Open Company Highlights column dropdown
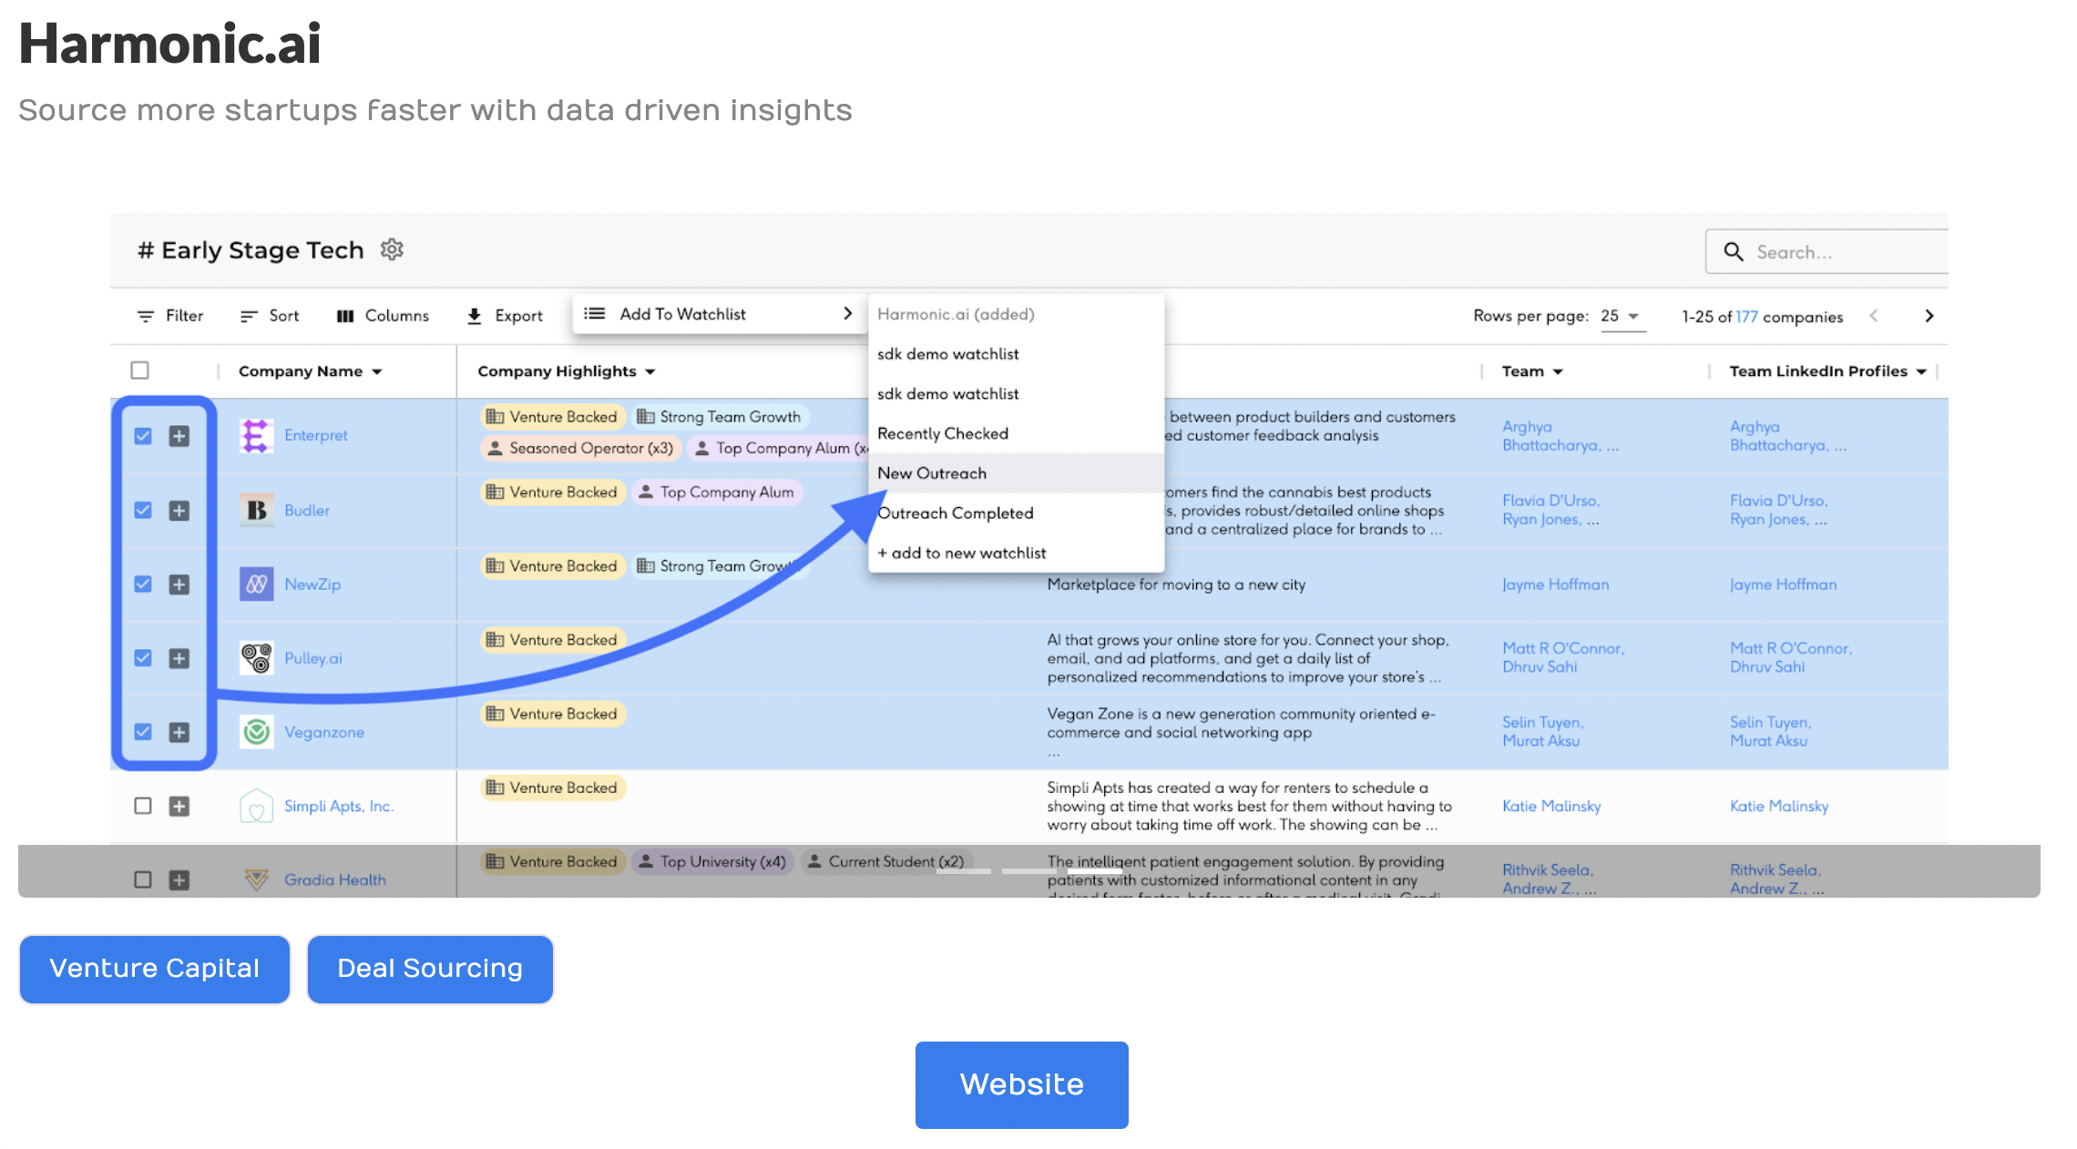The height and width of the screenshot is (1149, 2077). coord(650,371)
